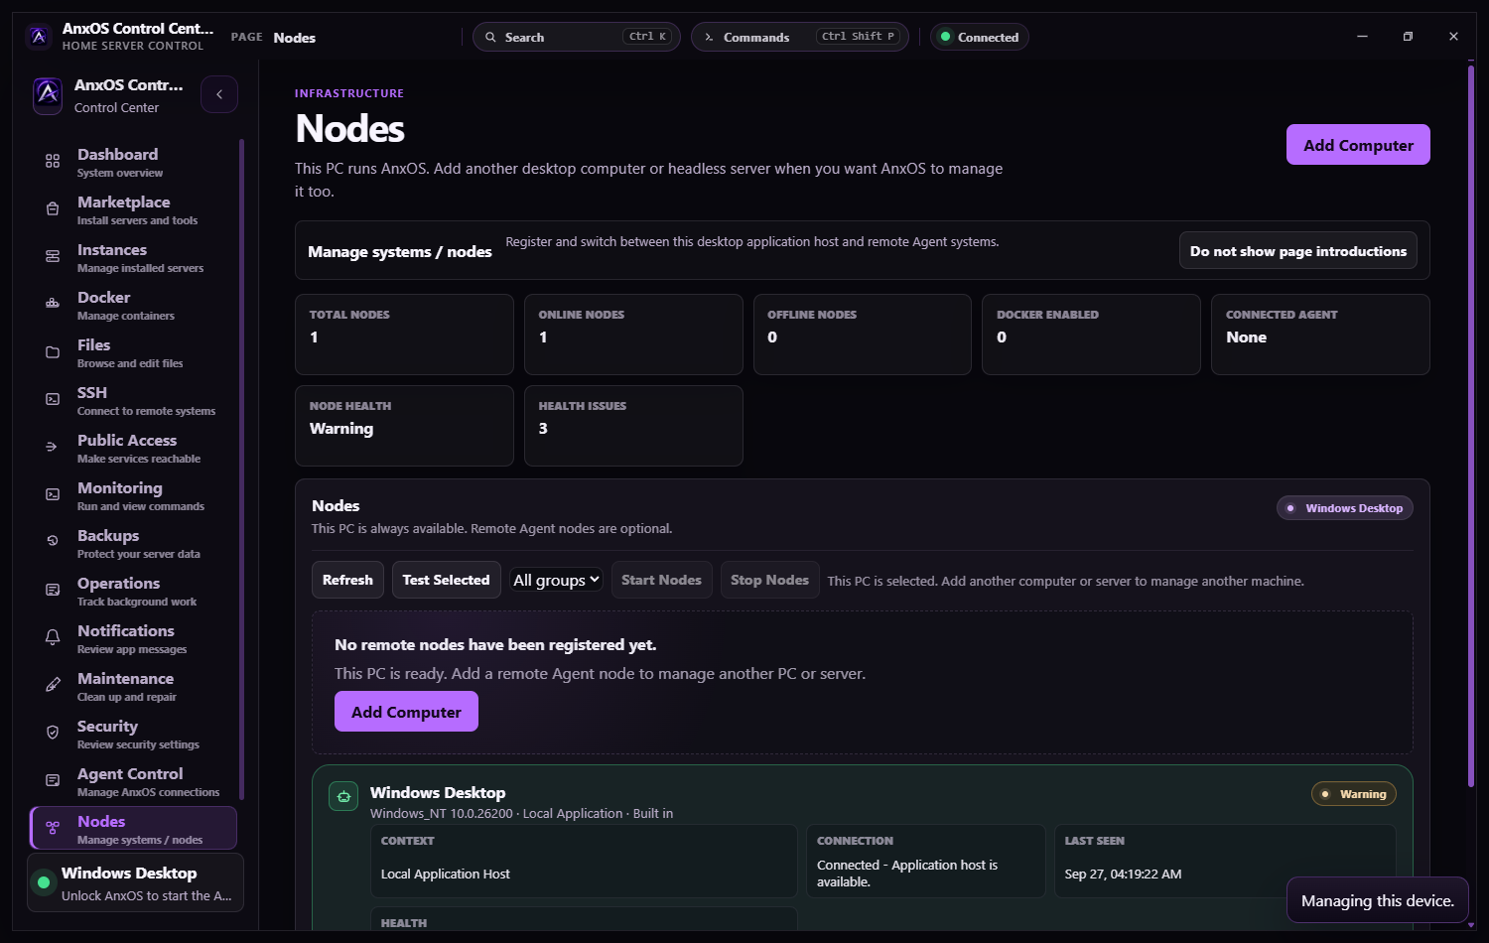This screenshot has height=943, width=1489.
Task: Click the Test Selected button
Action: (446, 580)
